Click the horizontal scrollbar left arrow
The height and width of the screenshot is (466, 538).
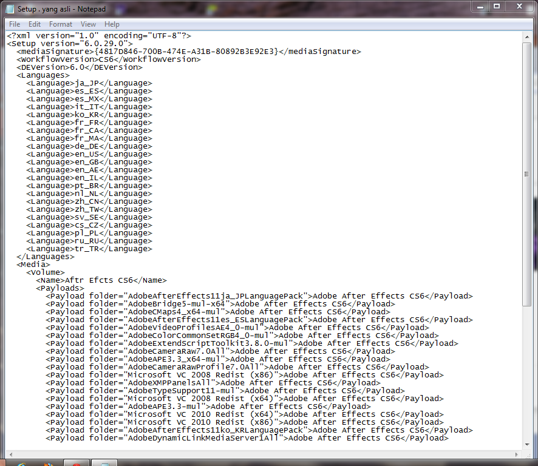pos(11,454)
